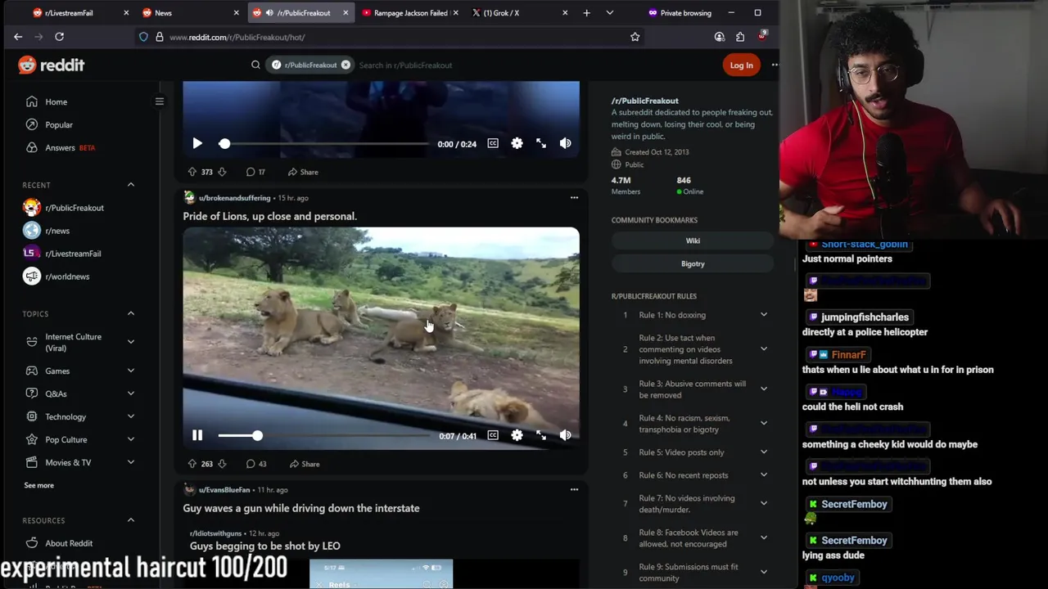Upvote the Pride of Lions post

(x=192, y=464)
